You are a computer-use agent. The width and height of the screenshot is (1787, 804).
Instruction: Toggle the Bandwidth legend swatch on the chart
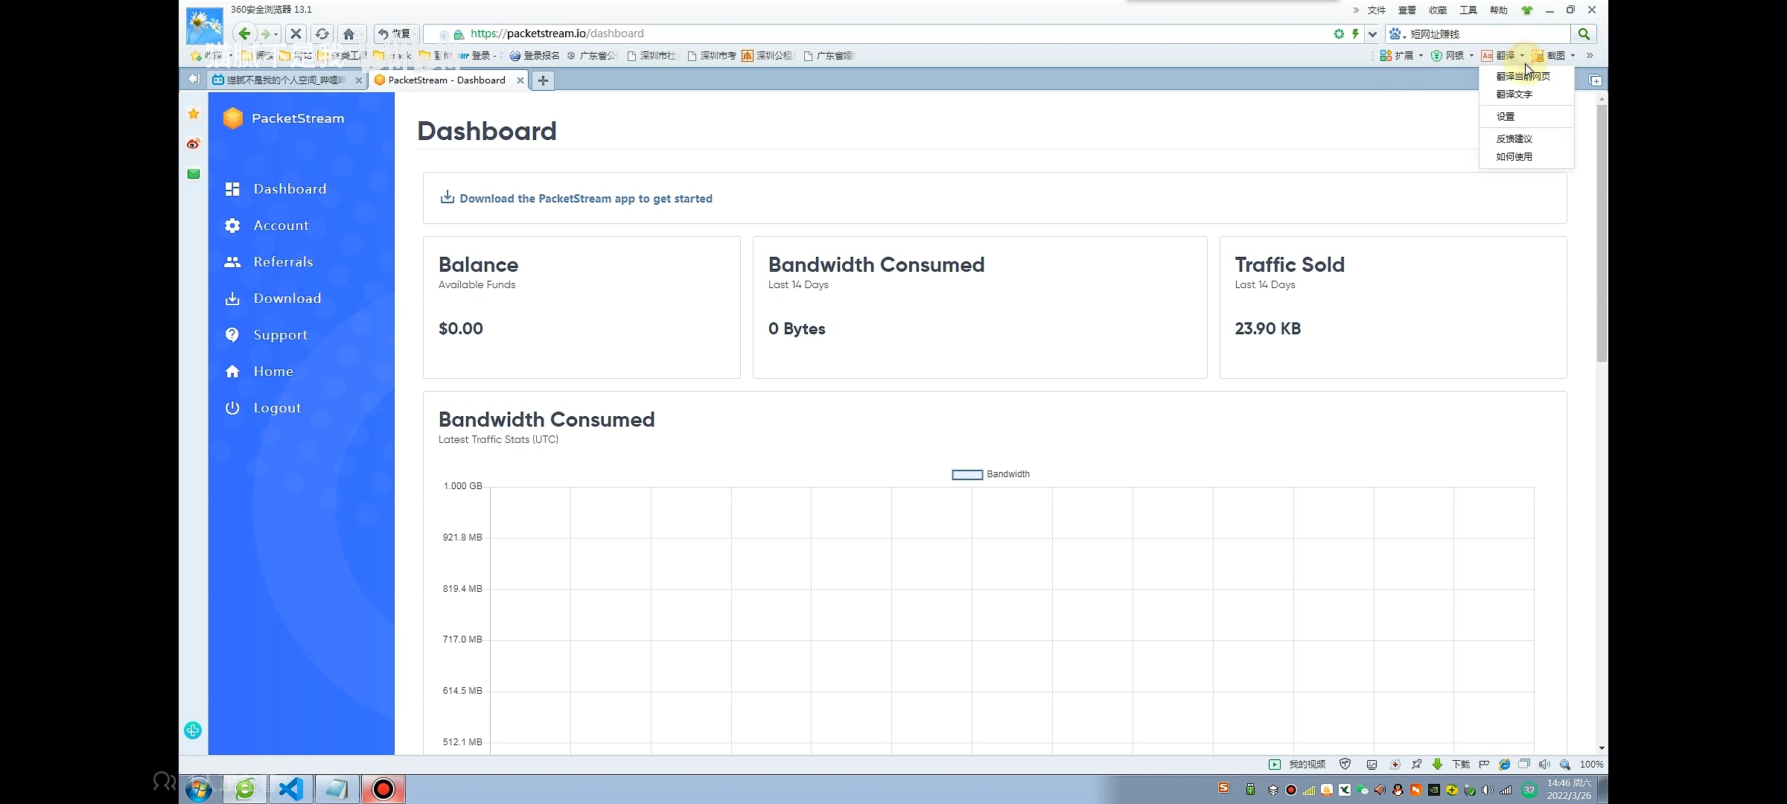[967, 475]
